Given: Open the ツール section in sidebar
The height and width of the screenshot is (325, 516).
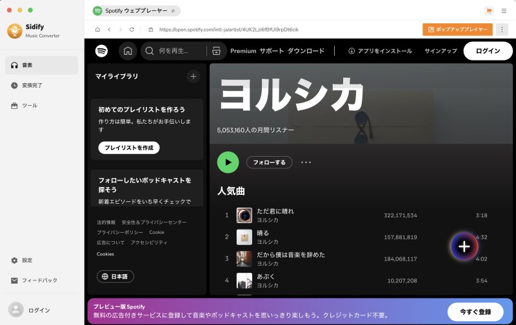Looking at the screenshot, I should click(x=41, y=106).
